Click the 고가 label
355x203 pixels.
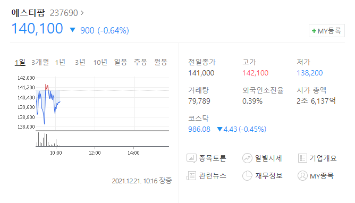click(249, 62)
